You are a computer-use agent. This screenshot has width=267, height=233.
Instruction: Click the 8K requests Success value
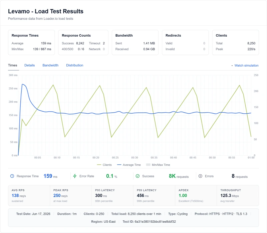tap(179, 176)
